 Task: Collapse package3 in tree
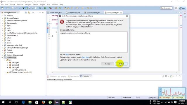7,67
